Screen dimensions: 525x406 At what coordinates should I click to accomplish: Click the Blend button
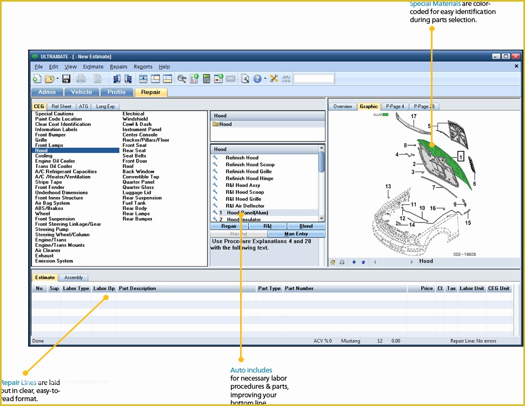pos(306,226)
